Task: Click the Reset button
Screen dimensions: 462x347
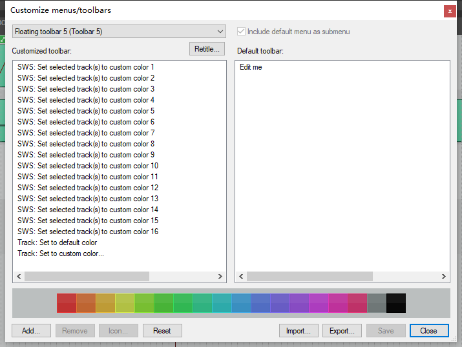Action: pyautogui.click(x=162, y=330)
